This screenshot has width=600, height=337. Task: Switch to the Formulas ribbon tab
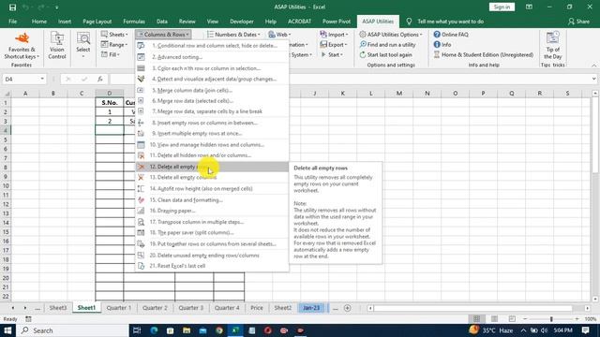[x=134, y=22]
